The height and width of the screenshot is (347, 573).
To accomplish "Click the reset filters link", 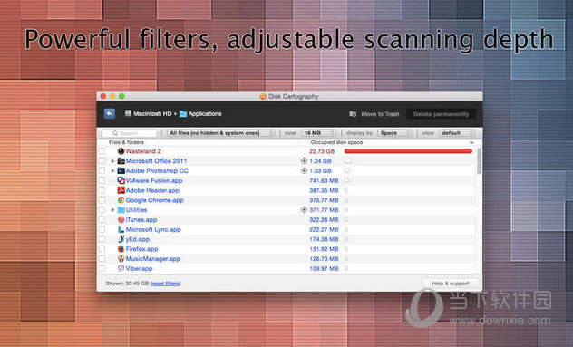I will [166, 284].
